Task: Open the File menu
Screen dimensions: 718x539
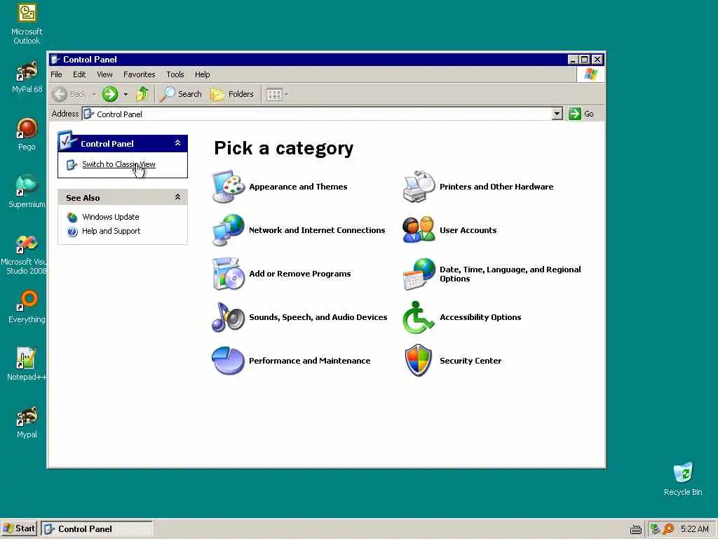Action: click(x=56, y=74)
